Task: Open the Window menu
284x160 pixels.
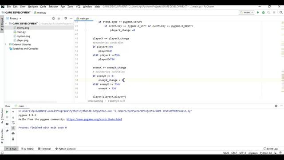Action: click(x=87, y=7)
